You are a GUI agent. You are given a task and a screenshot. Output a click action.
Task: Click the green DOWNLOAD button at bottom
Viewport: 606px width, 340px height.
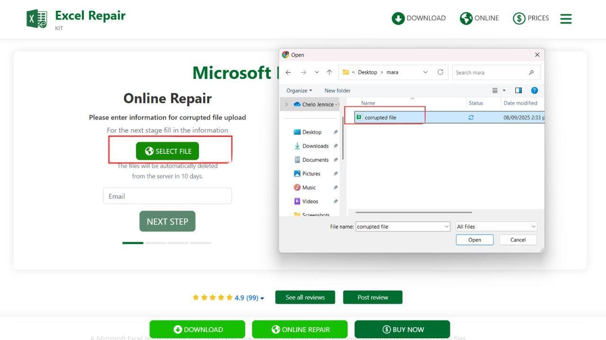[197, 330]
